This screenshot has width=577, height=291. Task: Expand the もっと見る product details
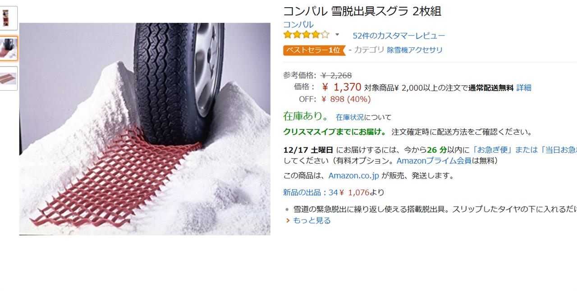click(311, 220)
